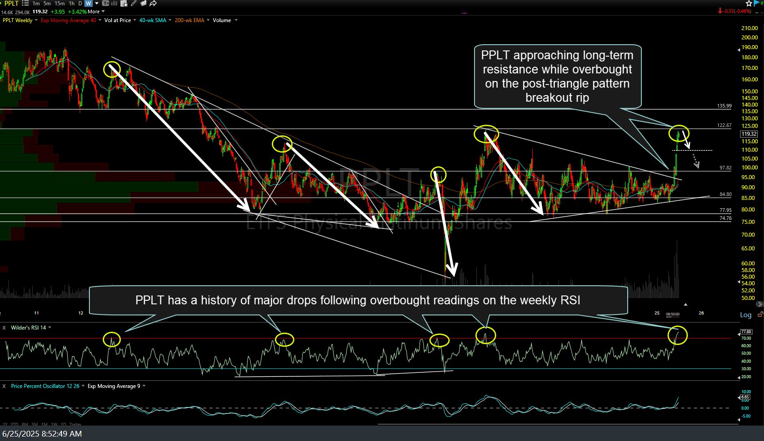
Task: Click the share arrow icon
Action: click(x=153, y=4)
